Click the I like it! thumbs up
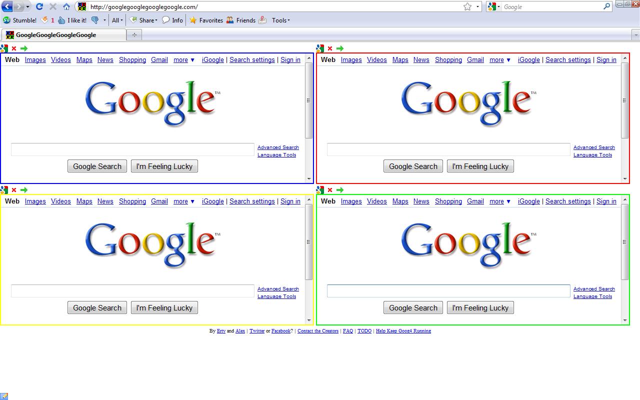Viewport: 640px width, 400px height. click(72, 20)
